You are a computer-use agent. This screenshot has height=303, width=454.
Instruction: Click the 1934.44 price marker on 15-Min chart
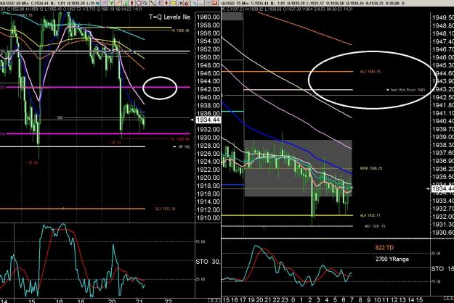coord(442,189)
